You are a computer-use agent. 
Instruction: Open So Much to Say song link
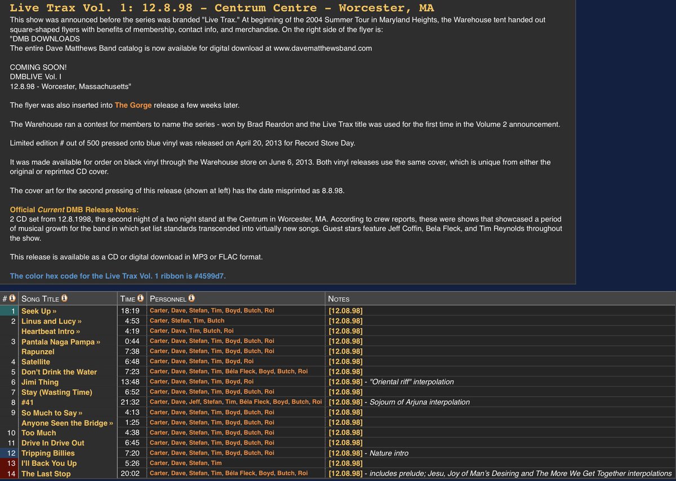point(52,413)
